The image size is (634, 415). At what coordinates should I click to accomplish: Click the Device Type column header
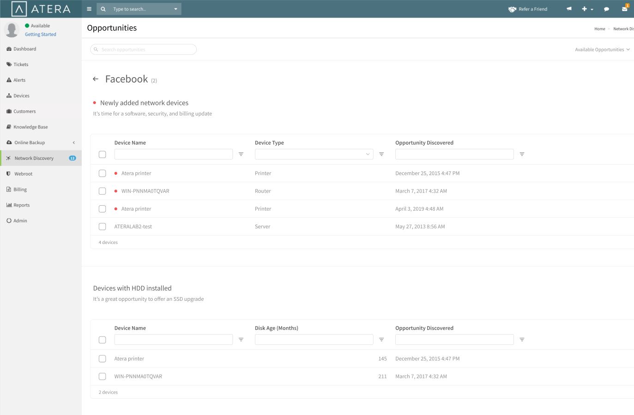[269, 143]
